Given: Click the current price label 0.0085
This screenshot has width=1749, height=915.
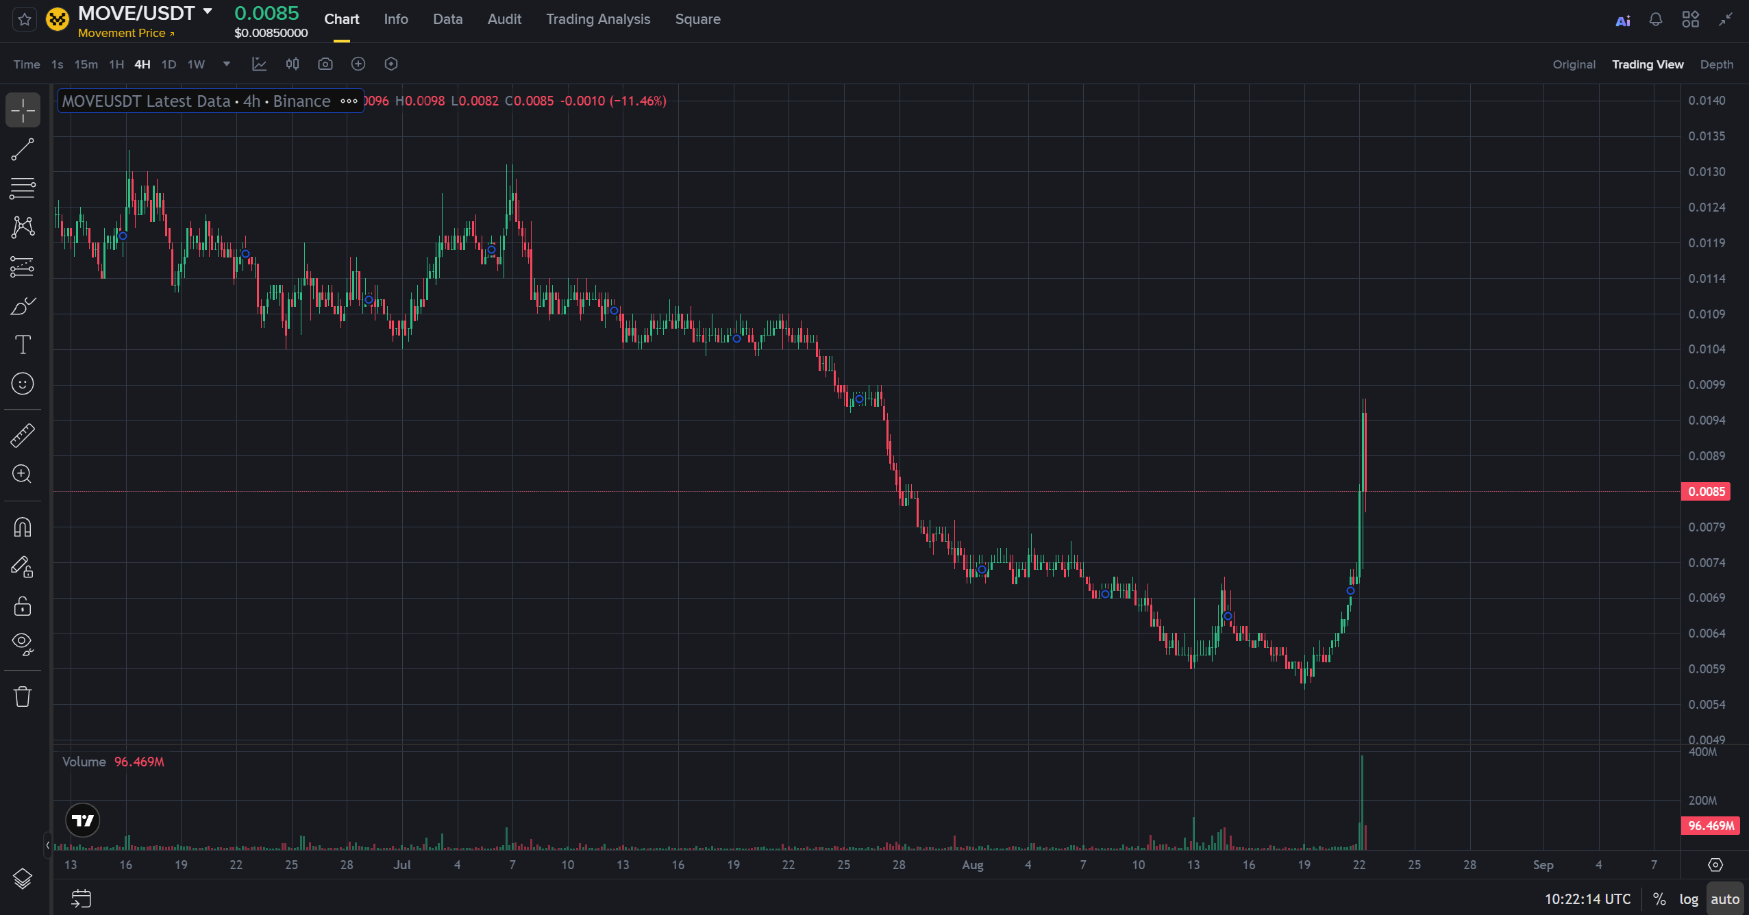Looking at the screenshot, I should pos(1706,492).
